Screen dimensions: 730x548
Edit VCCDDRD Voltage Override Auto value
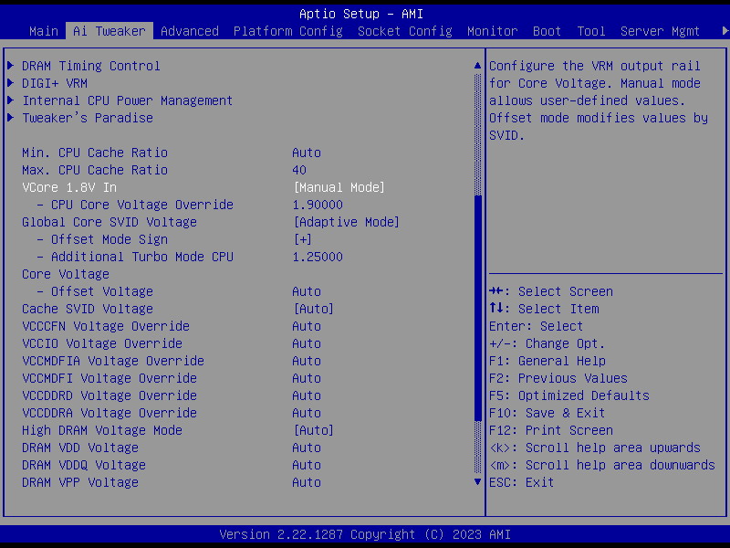click(307, 395)
